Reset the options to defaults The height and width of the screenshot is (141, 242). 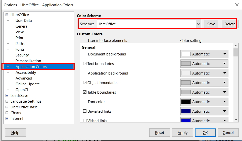pyautogui.click(x=160, y=133)
